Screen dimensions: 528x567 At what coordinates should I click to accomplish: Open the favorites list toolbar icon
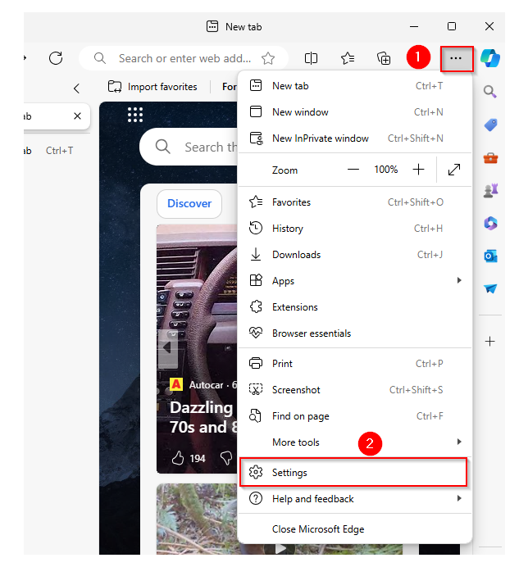tap(348, 58)
